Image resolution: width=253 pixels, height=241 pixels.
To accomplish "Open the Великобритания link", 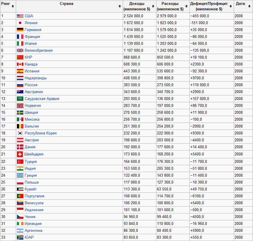I will (39, 51).
